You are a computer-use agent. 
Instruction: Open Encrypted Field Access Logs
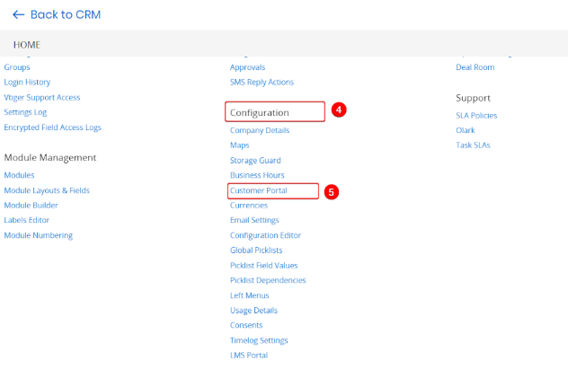52,127
